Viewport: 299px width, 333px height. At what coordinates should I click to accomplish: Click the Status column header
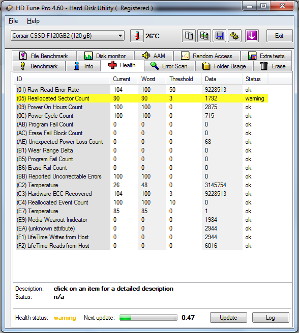click(x=255, y=79)
